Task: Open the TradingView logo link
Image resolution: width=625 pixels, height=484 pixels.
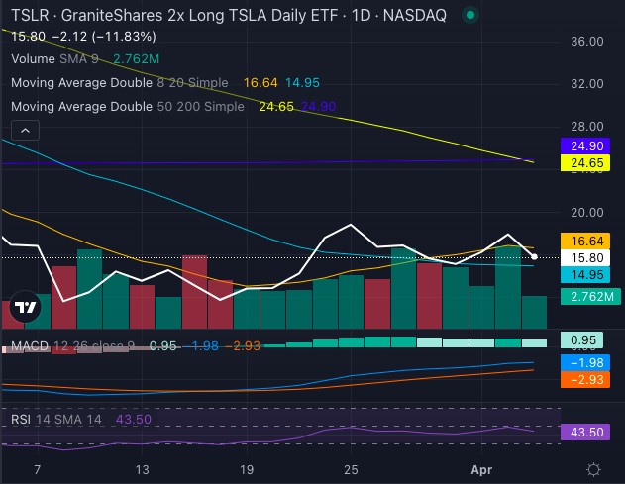Action: pyautogui.click(x=25, y=307)
